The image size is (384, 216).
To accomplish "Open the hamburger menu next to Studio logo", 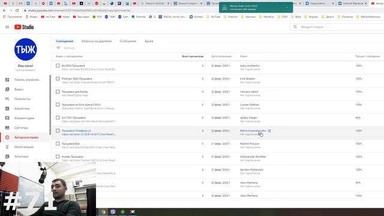I will 7,27.
